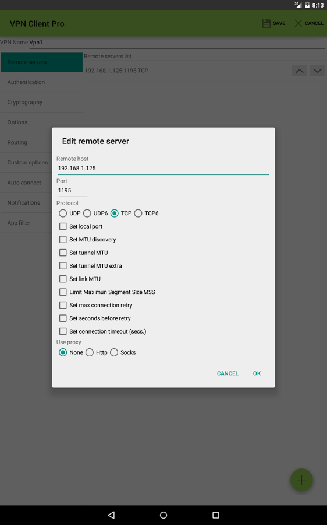Choose Socks proxy radio button

114,352
